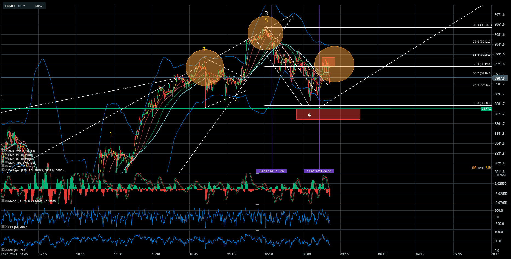The width and height of the screenshot is (511, 259).
Task: Click the 16.02.2021 14:00 vertical line marker
Action: (x=271, y=171)
